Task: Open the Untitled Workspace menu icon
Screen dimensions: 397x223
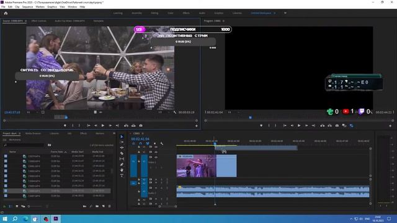Action: (275, 13)
